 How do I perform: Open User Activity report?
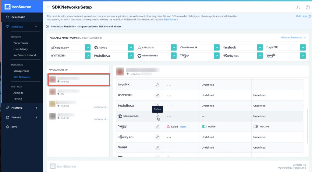[x=20, y=49]
